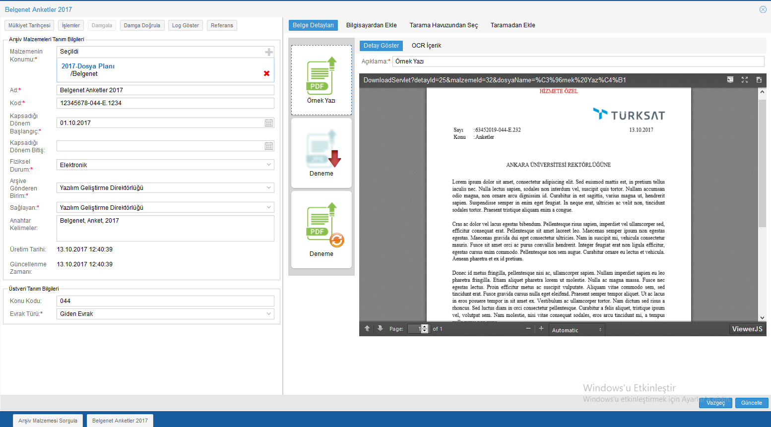The height and width of the screenshot is (427, 771).
Task: Open calendar for Kapsadığı Dönem Başlangıç
Action: [269, 123]
